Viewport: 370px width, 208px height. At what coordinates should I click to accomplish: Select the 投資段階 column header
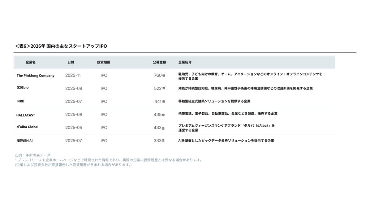pos(104,62)
